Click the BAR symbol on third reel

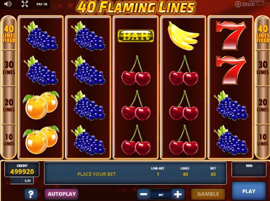136,36
